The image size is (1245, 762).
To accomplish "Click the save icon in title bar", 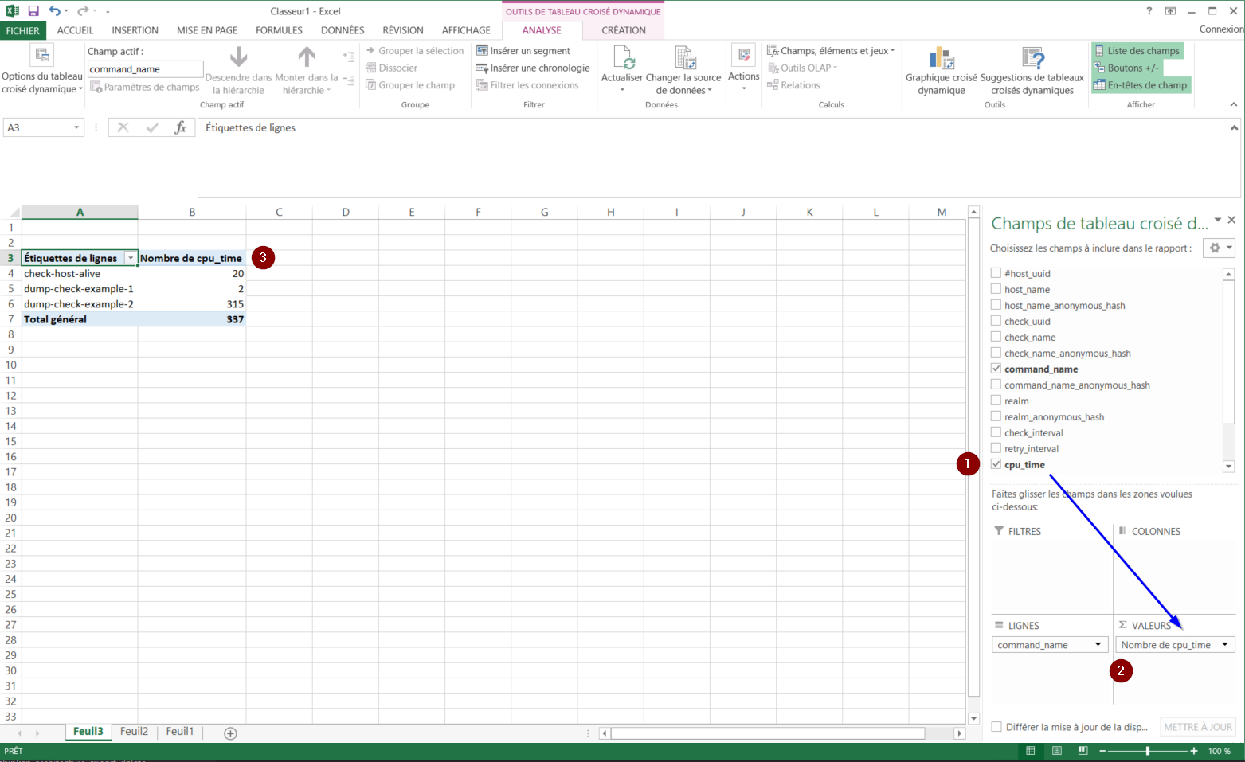I will (x=33, y=11).
